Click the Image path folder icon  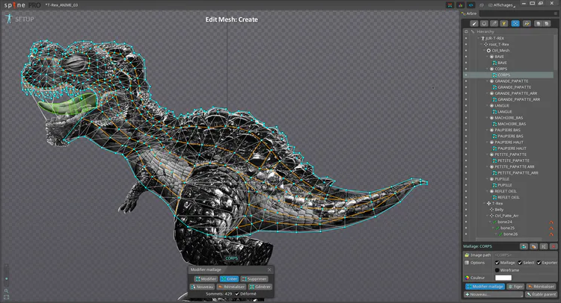467,254
